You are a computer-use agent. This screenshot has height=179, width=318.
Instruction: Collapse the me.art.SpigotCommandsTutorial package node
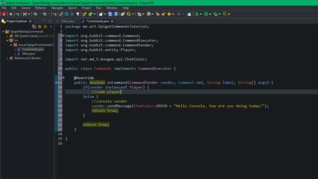pos(11,45)
